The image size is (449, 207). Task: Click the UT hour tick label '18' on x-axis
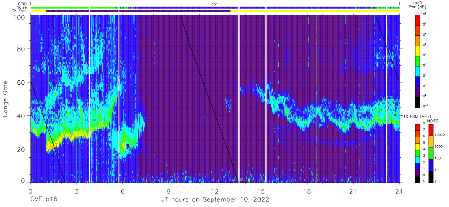307,191
